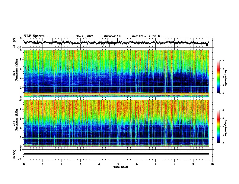Click the "8" kHz tick on ch.2 spectrogram axis
The height and width of the screenshot is (184, 239).
(x=21, y=109)
